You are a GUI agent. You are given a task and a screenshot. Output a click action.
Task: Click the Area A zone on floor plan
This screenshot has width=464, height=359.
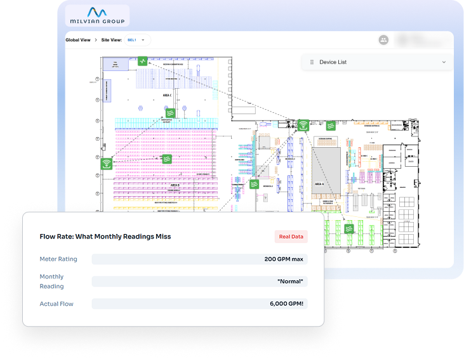point(319,183)
